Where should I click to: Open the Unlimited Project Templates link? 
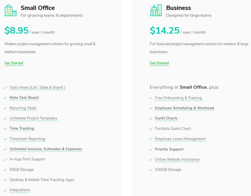pyautogui.click(x=33, y=118)
